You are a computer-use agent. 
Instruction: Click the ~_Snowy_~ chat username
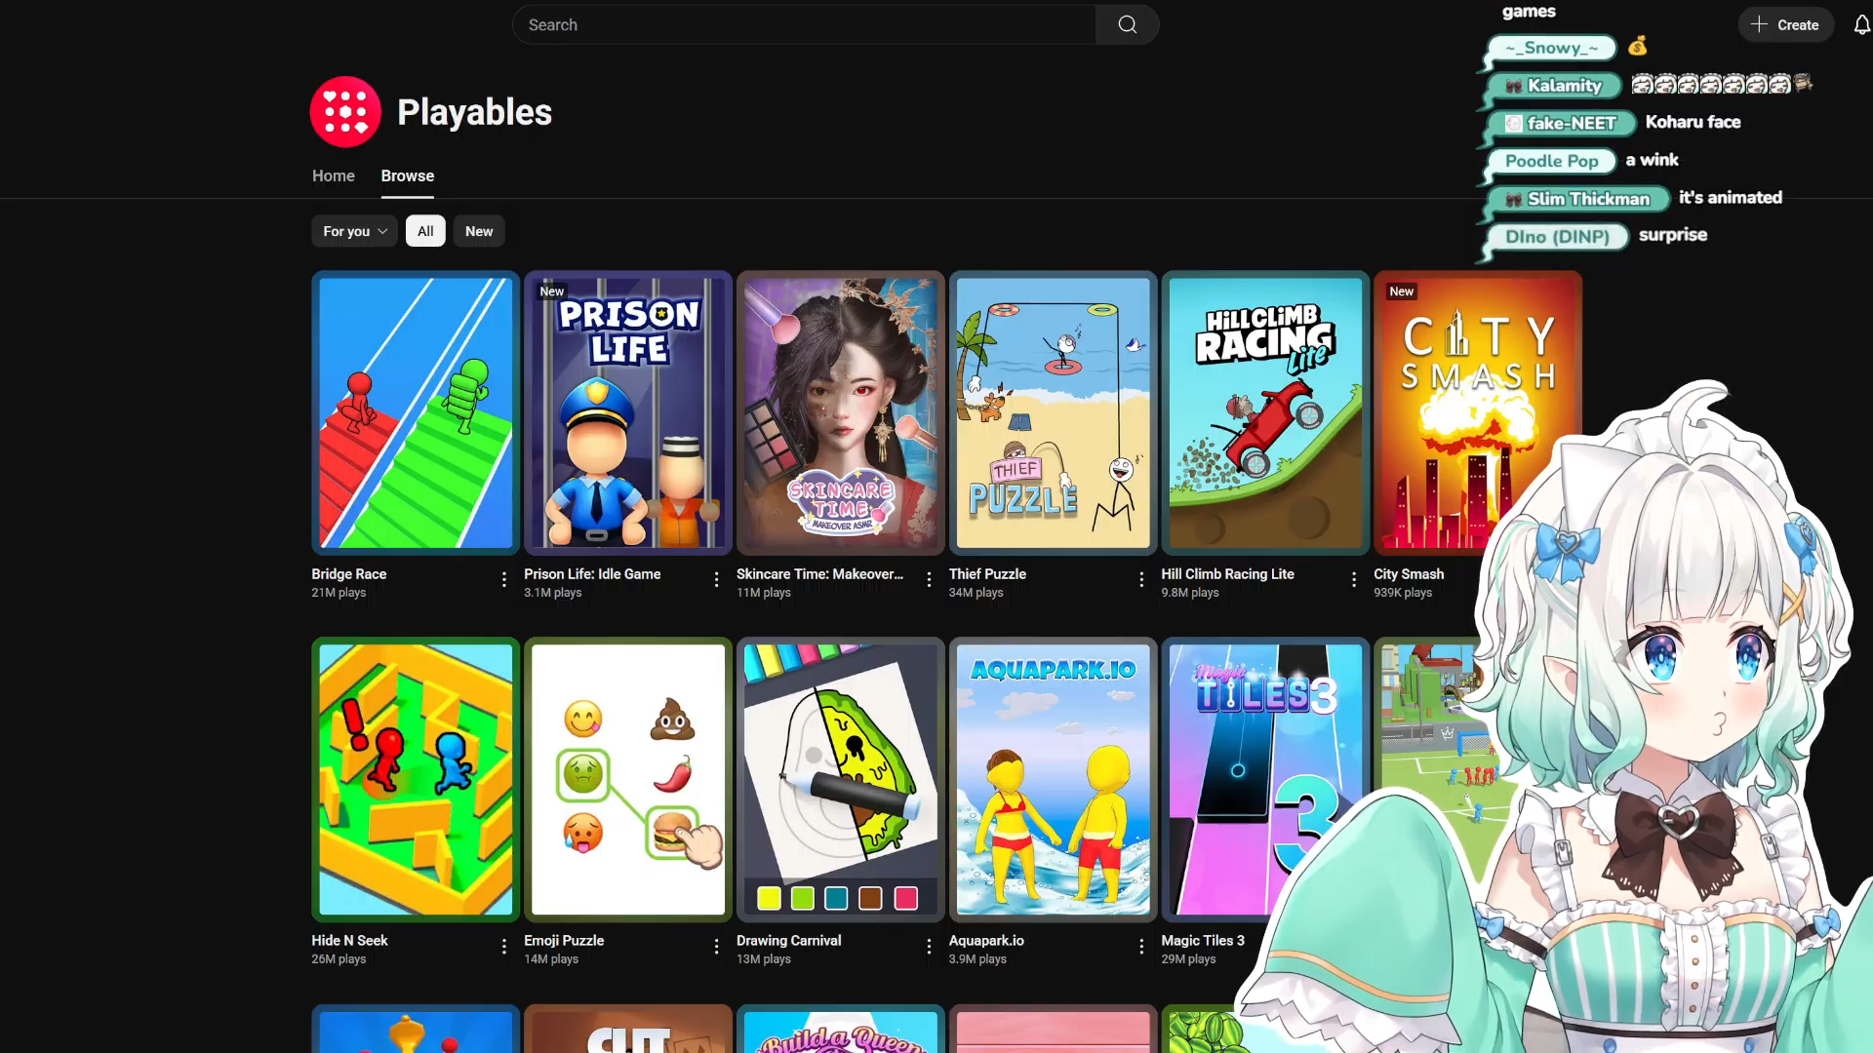[x=1551, y=48]
